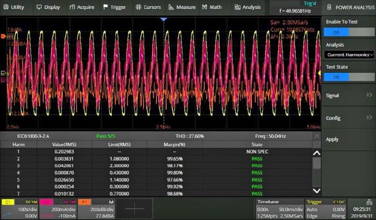
Task: Open the Acquire menu
Action: pyautogui.click(x=82, y=7)
